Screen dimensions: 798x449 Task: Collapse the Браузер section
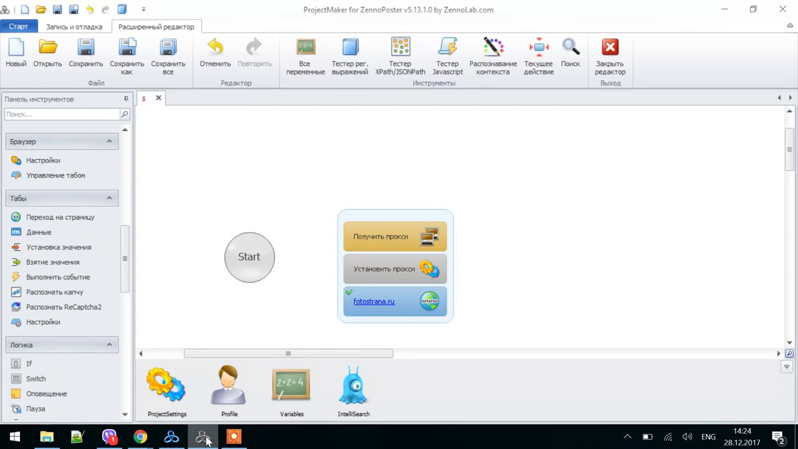(x=109, y=142)
